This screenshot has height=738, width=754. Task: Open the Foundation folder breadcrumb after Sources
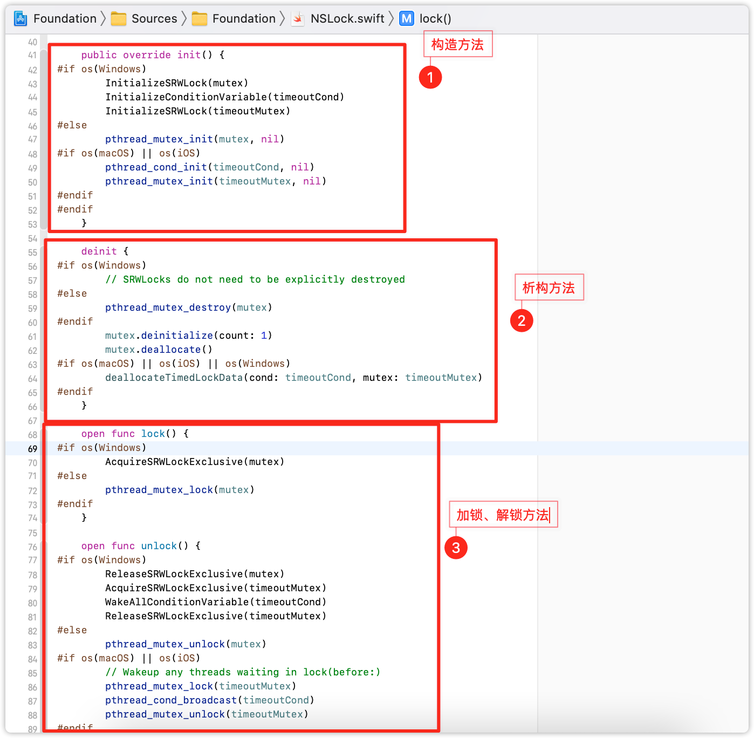[244, 19]
